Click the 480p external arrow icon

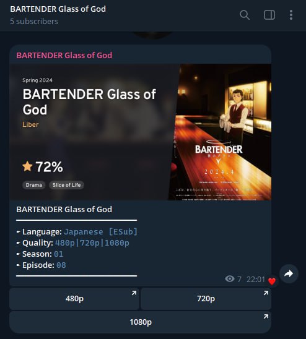pos(134,293)
